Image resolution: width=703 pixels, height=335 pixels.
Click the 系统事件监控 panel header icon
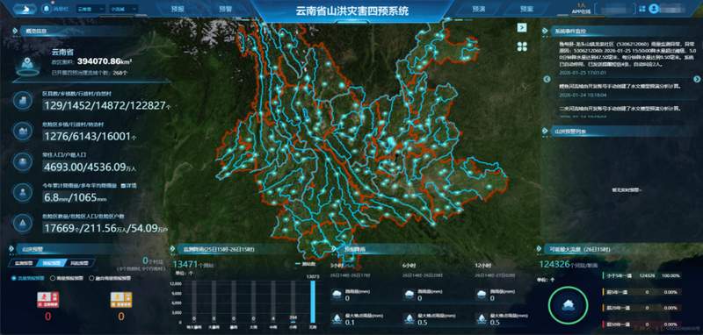point(545,32)
